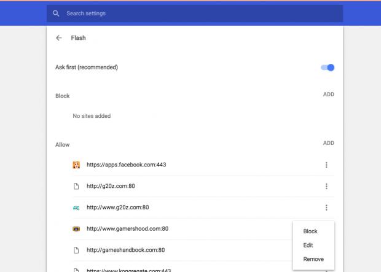Click the page icon beside http://g20z.com:80
This screenshot has width=381, height=272.
click(x=77, y=187)
